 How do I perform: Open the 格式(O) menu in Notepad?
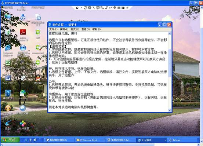pyautogui.click(x=75, y=29)
